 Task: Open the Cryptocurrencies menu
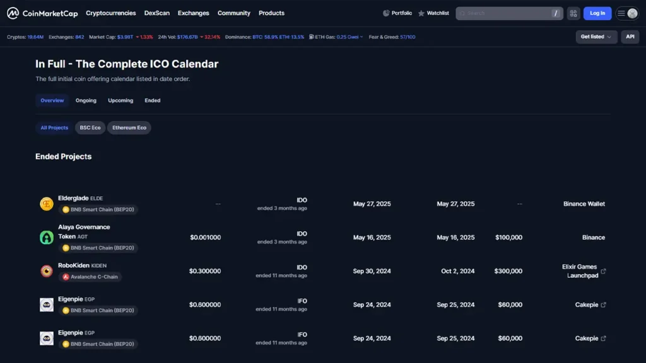coord(111,13)
